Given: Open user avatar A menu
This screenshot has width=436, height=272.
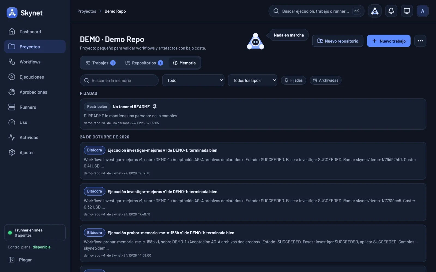Looking at the screenshot, I should 423,11.
